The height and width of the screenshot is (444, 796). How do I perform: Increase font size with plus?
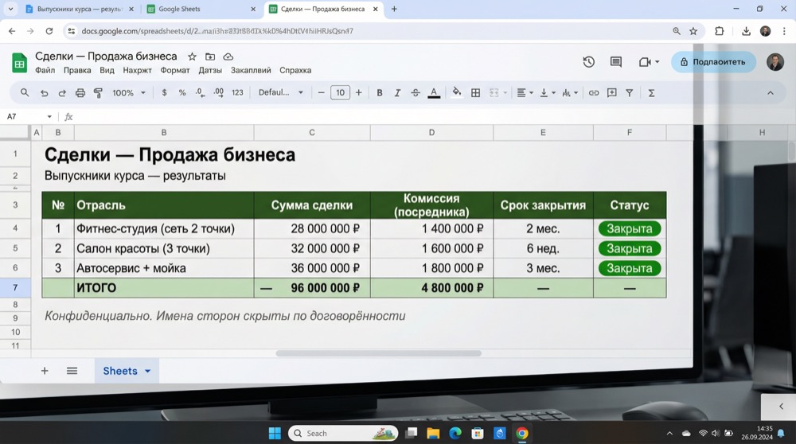[x=358, y=93]
